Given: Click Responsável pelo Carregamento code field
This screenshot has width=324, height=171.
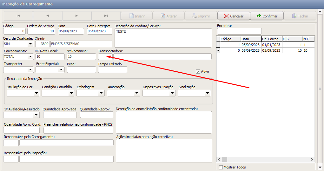Looking at the screenshot, I should pyautogui.click(x=11, y=143).
